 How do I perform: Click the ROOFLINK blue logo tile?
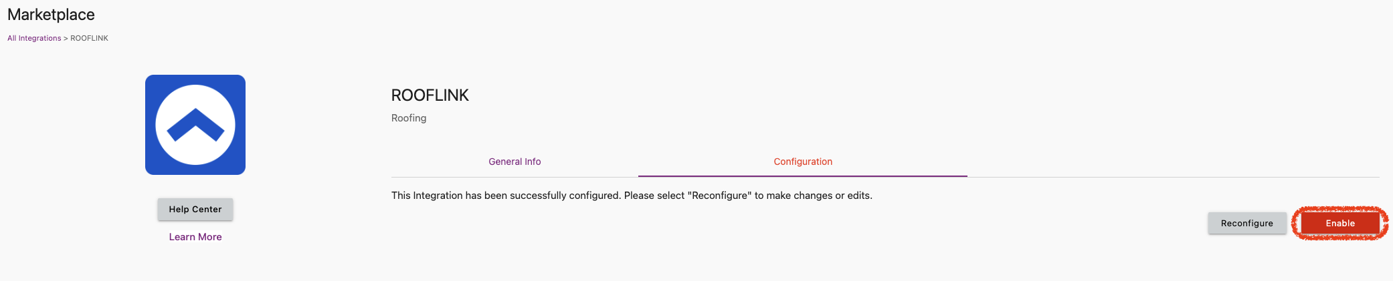(x=195, y=125)
